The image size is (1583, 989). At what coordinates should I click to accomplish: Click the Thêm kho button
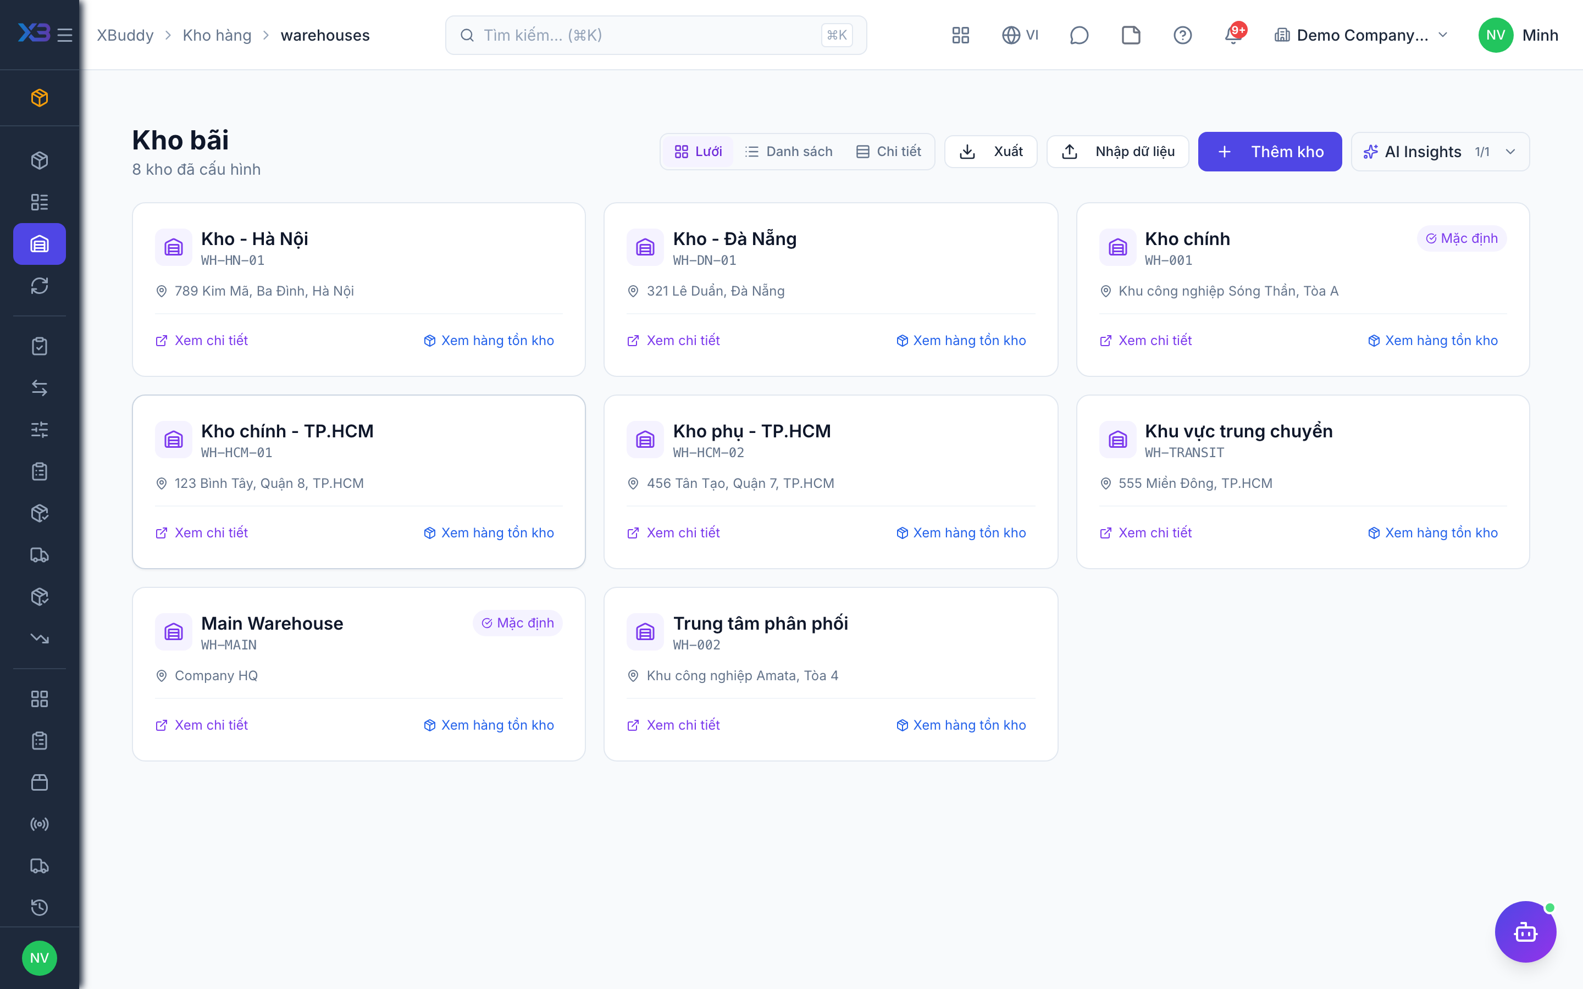pyautogui.click(x=1270, y=152)
